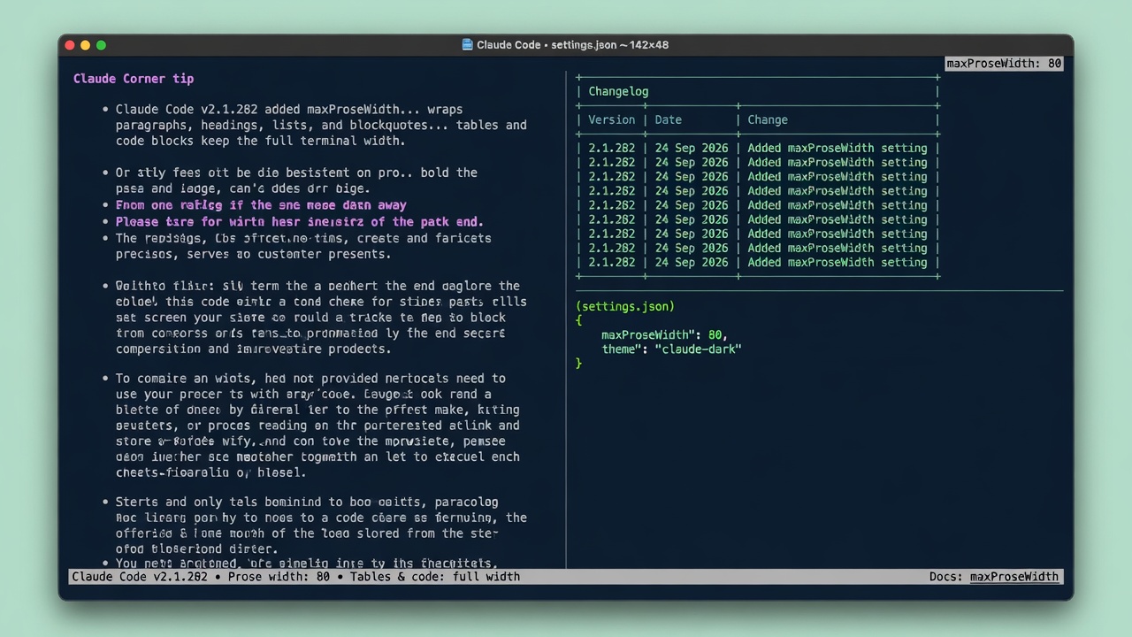Screen dimensions: 1132x637
Task: Click the maxProseWidth: 80 badge at top right
Action: click(x=1004, y=64)
